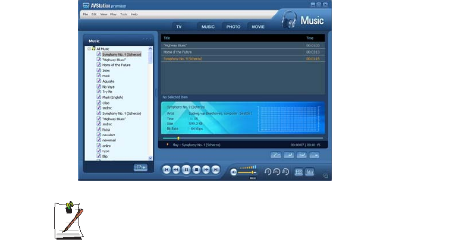The height and width of the screenshot is (242, 465).
Task: Select the highlighted Symphony No. 9 tree item
Action: [x=121, y=55]
